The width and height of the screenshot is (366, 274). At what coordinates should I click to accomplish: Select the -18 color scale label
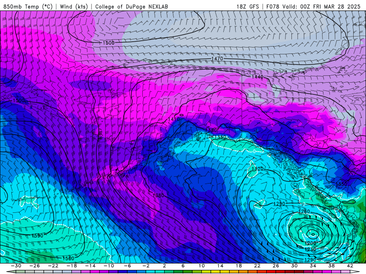[x=72, y=266]
